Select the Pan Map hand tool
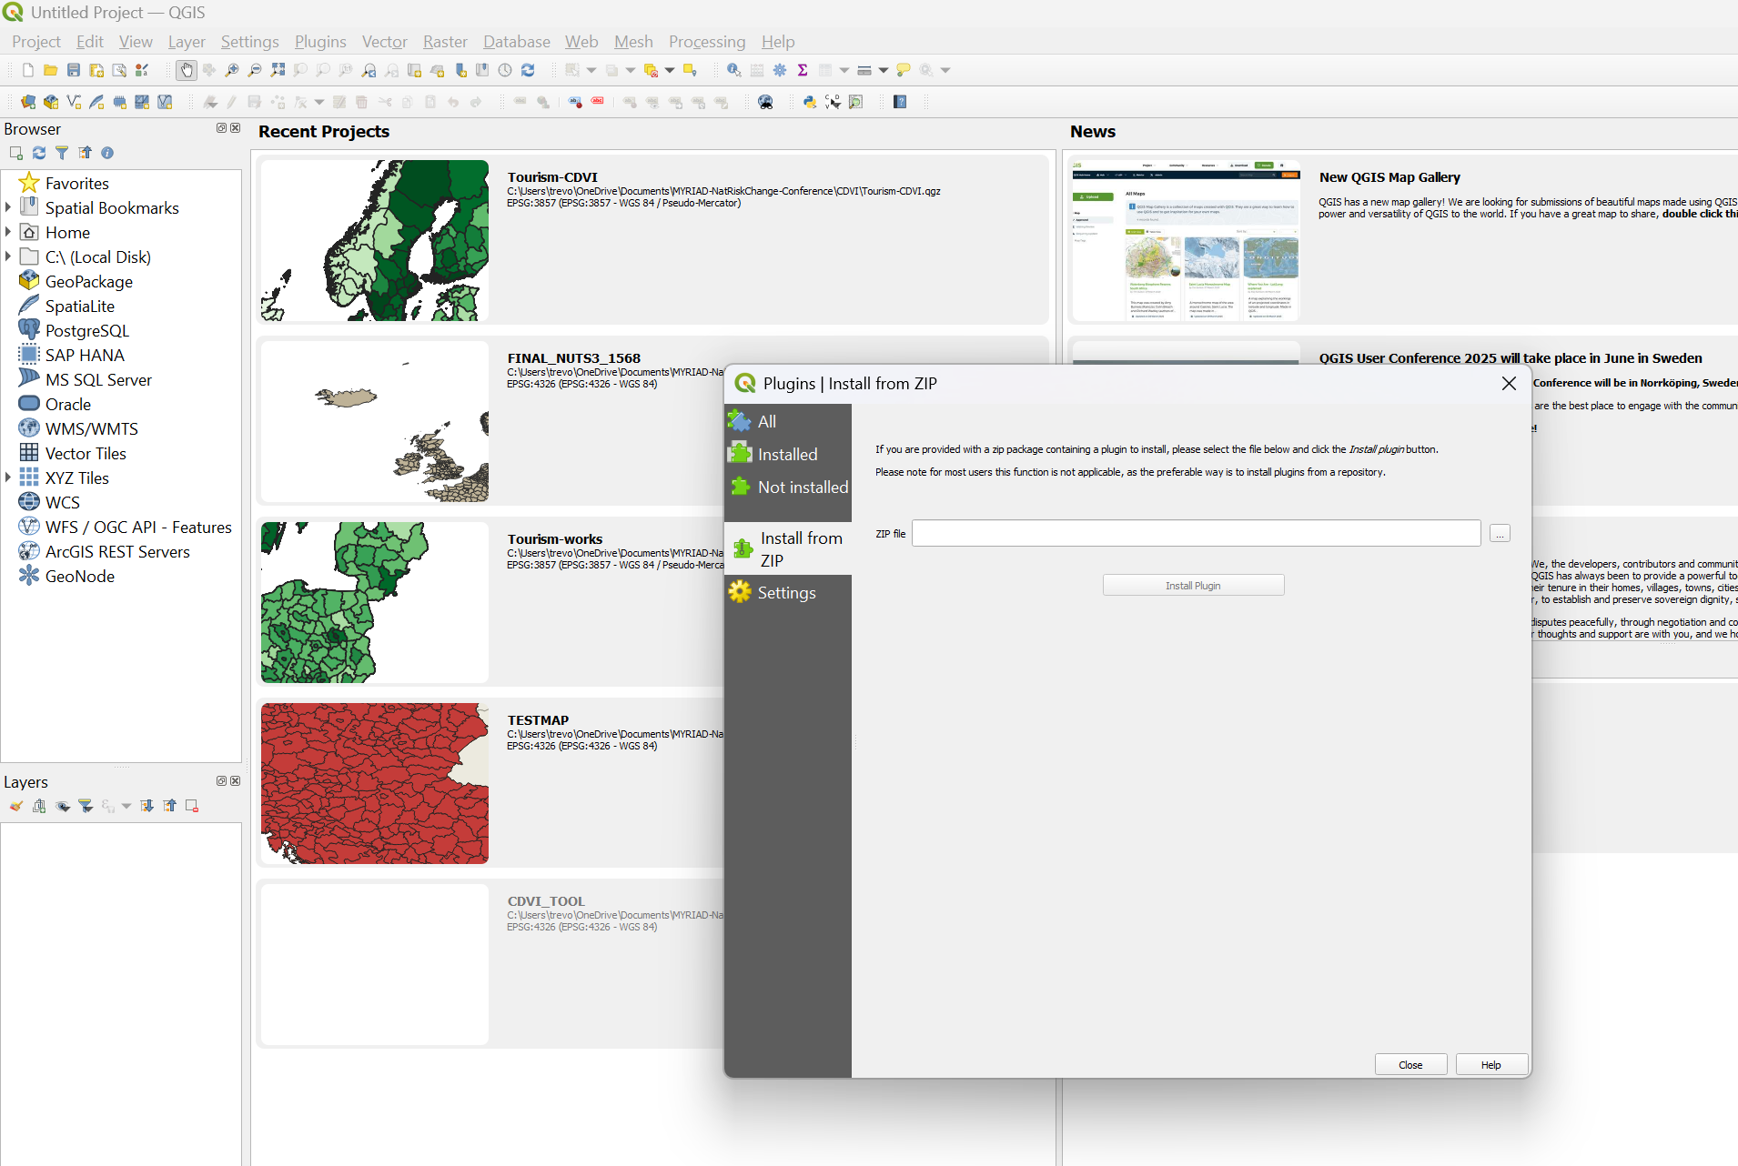Image resolution: width=1738 pixels, height=1166 pixels. point(187,70)
